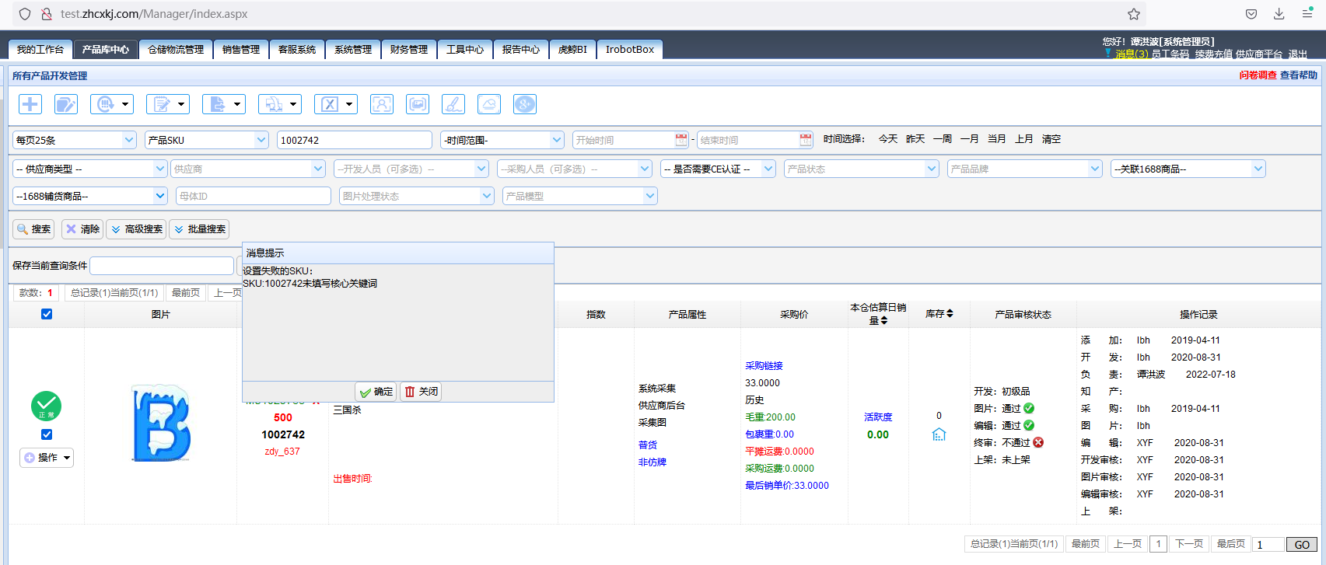The image size is (1326, 565).
Task: Click the add new product plus icon
Action: [x=30, y=104]
